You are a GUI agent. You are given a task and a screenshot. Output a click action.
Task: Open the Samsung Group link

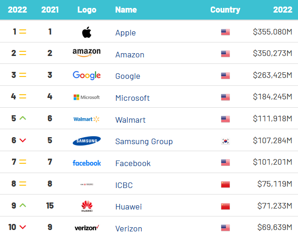[144, 141]
